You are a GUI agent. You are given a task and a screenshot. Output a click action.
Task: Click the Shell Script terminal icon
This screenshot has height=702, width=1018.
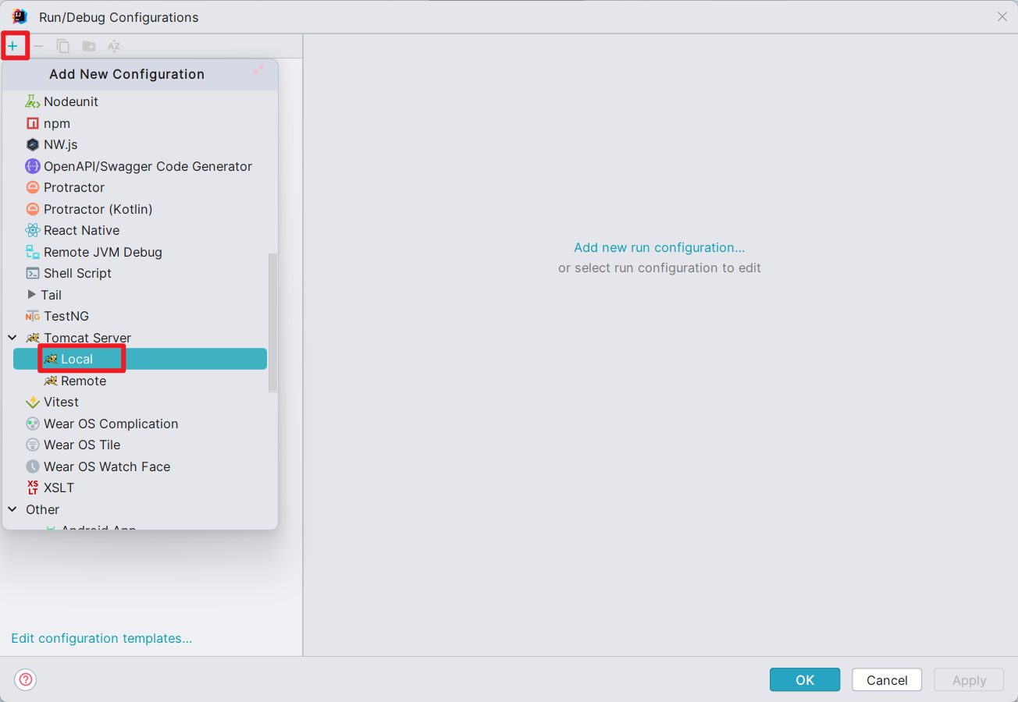pos(32,273)
